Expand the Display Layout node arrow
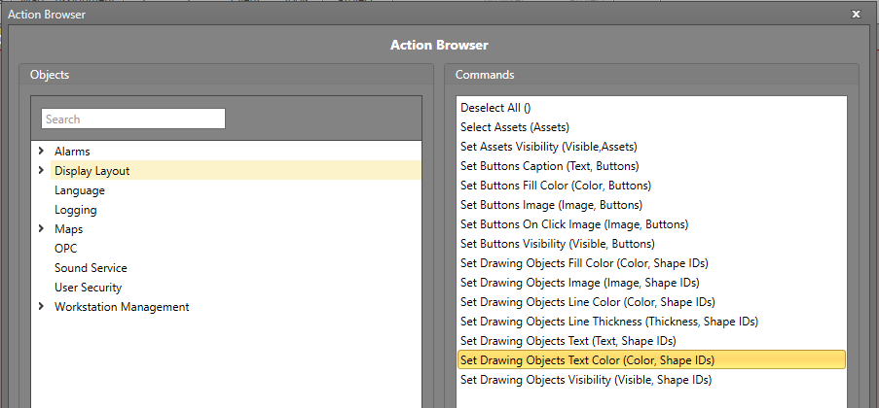This screenshot has width=879, height=408. [41, 171]
